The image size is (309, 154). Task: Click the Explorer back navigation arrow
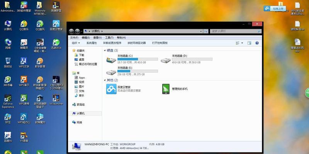[x=71, y=31]
